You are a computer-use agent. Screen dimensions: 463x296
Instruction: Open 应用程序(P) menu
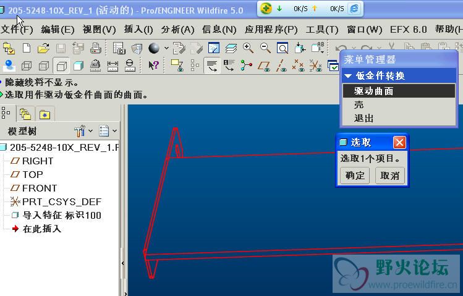pos(271,30)
